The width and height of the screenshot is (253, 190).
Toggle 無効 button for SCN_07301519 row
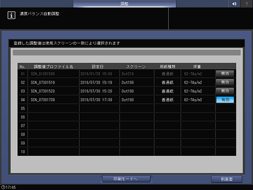[x=225, y=82]
